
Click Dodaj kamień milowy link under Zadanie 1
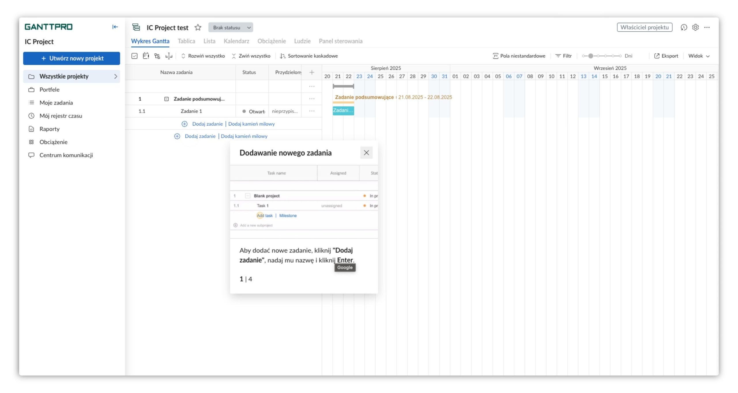[251, 124]
